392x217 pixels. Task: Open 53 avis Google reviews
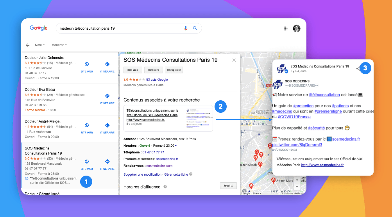(x=157, y=80)
